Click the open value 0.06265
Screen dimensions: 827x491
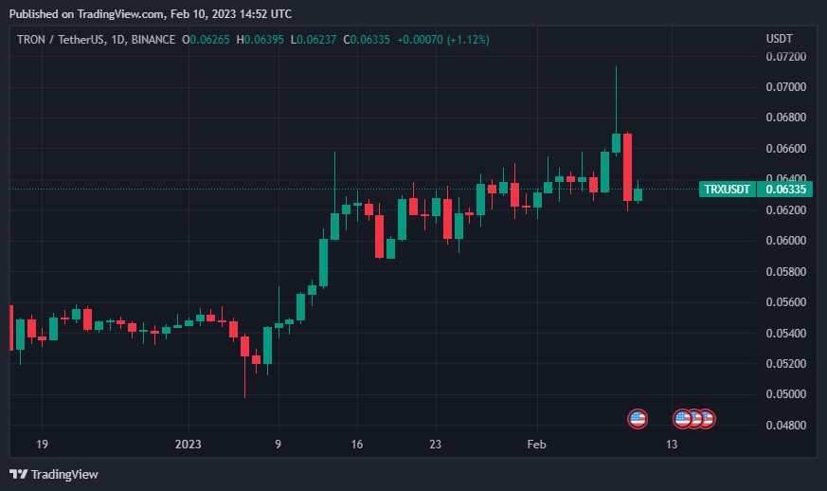pyautogui.click(x=209, y=40)
